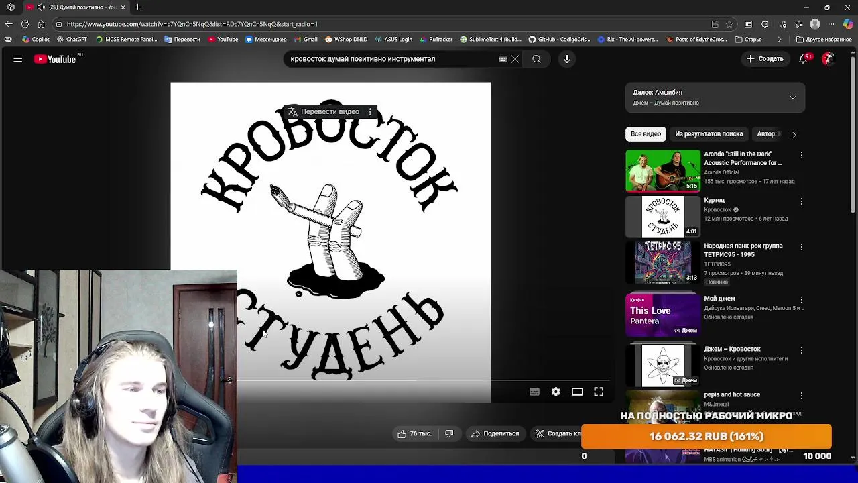Open options for Aranda Still in the Dark
The width and height of the screenshot is (858, 483).
[x=802, y=156]
